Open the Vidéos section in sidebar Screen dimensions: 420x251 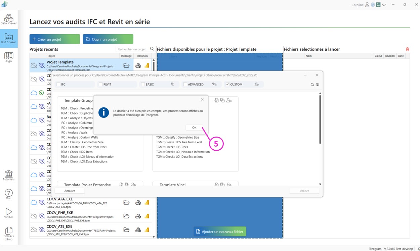(x=9, y=213)
